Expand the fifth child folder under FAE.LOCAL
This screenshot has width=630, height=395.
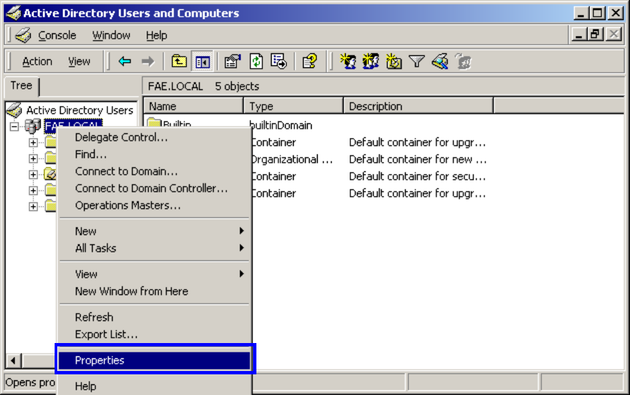33,206
